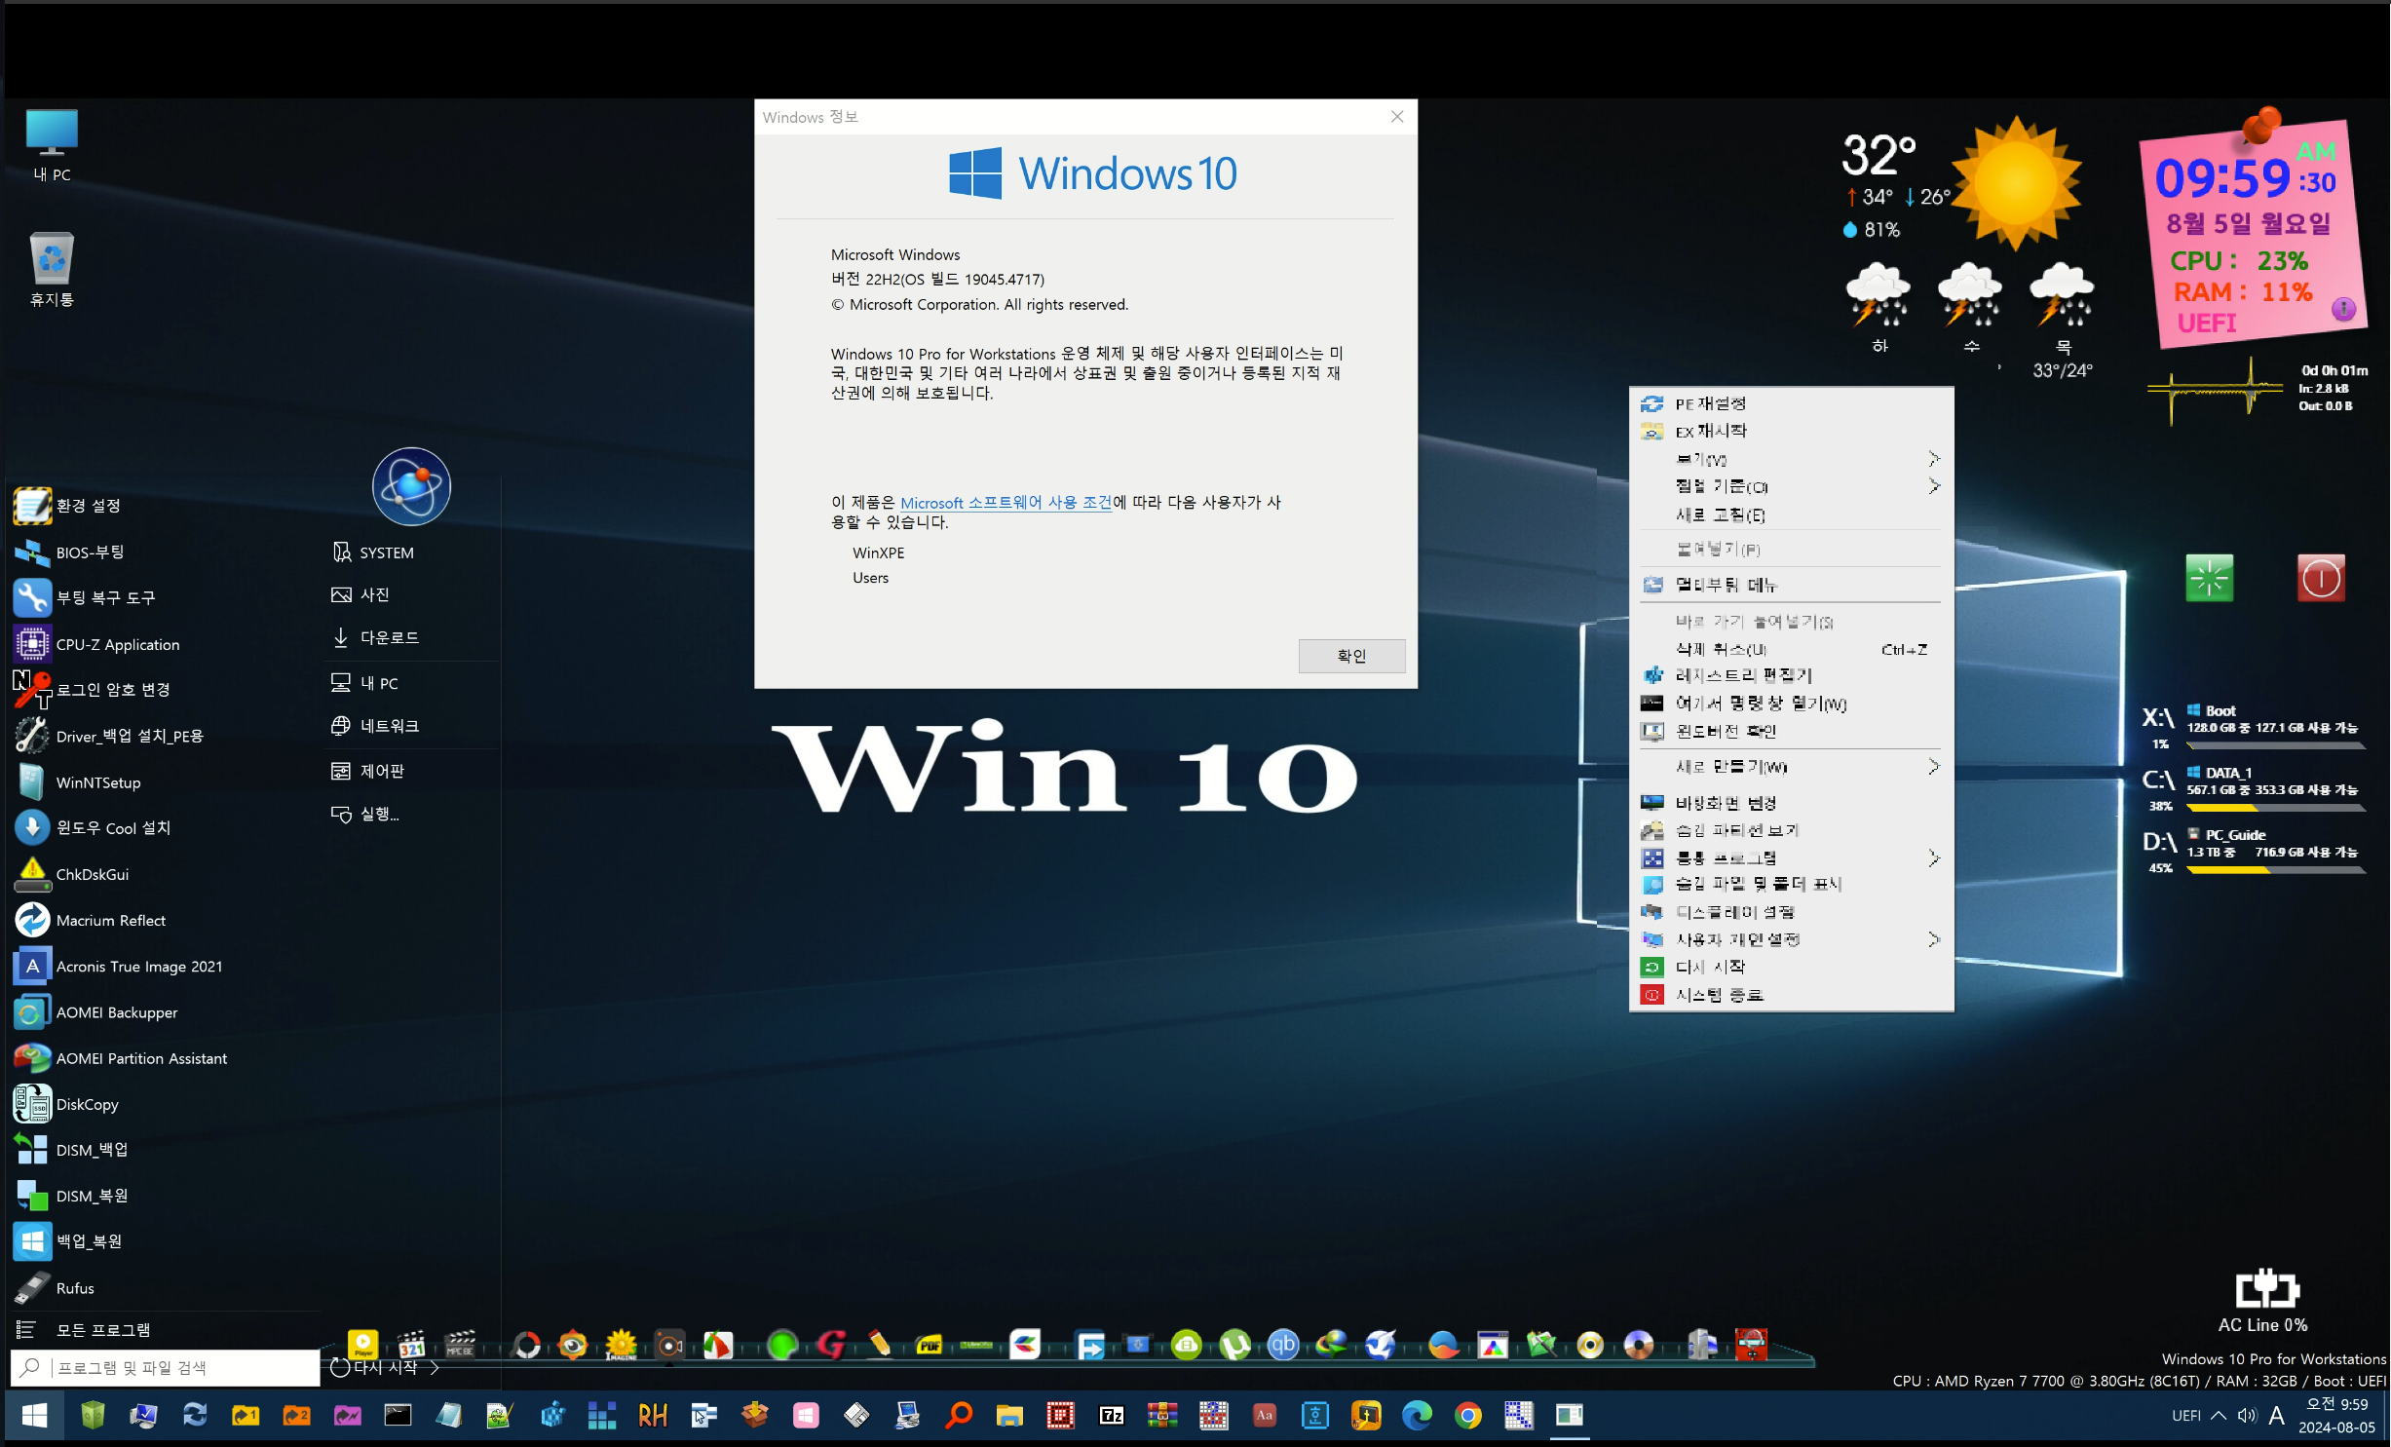
Task: Open 실행... in start menu right column
Action: click(365, 814)
